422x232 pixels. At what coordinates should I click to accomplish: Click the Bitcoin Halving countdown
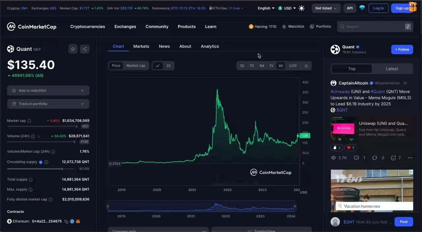point(263,27)
